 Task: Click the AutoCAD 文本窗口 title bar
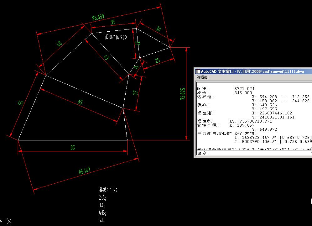tap(253, 71)
